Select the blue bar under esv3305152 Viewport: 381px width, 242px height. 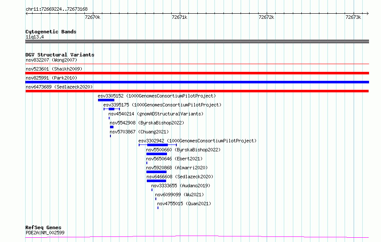click(106, 100)
